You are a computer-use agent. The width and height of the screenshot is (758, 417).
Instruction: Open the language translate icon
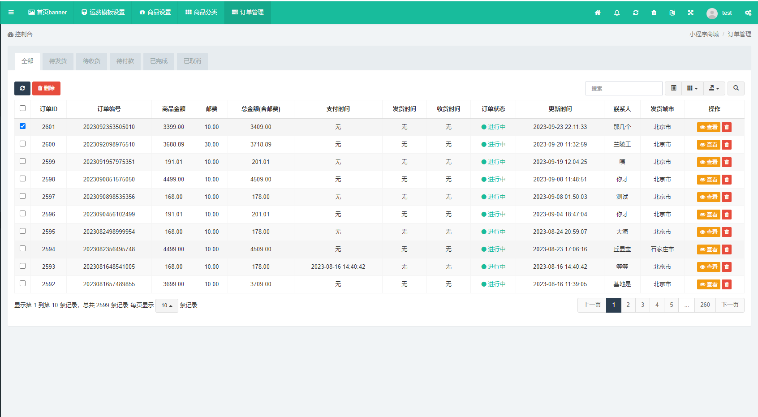[x=672, y=13]
